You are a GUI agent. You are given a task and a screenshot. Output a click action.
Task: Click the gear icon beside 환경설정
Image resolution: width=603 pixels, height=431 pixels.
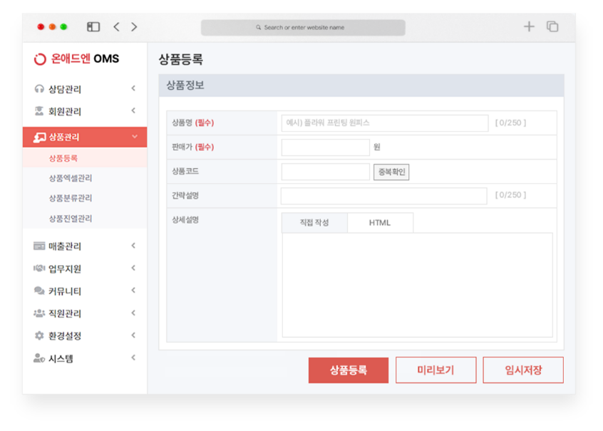[39, 336]
